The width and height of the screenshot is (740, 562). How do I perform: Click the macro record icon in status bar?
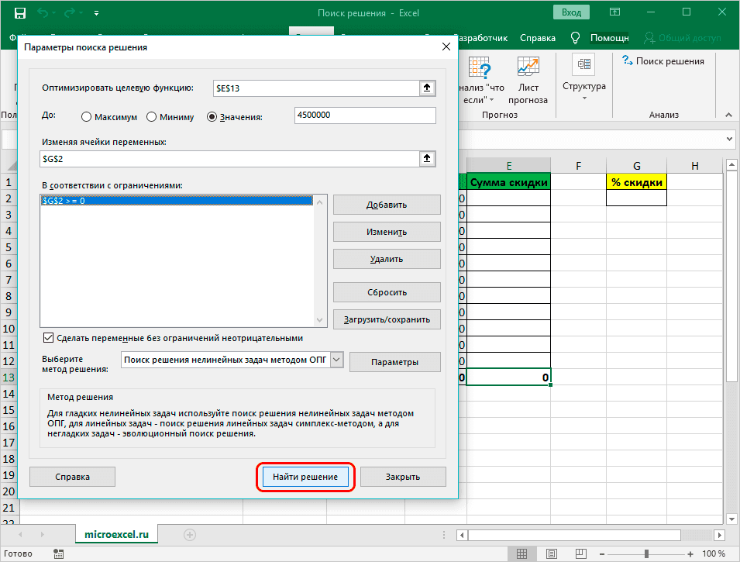(x=57, y=553)
